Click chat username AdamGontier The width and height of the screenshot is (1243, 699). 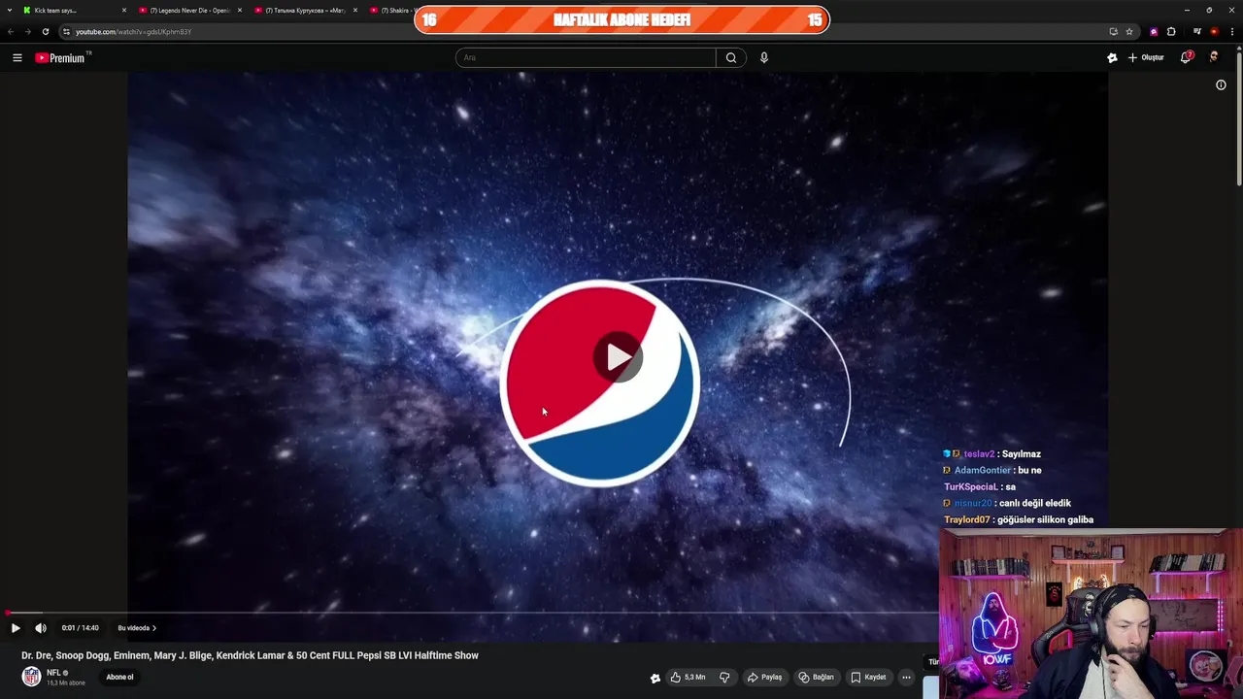pos(983,471)
